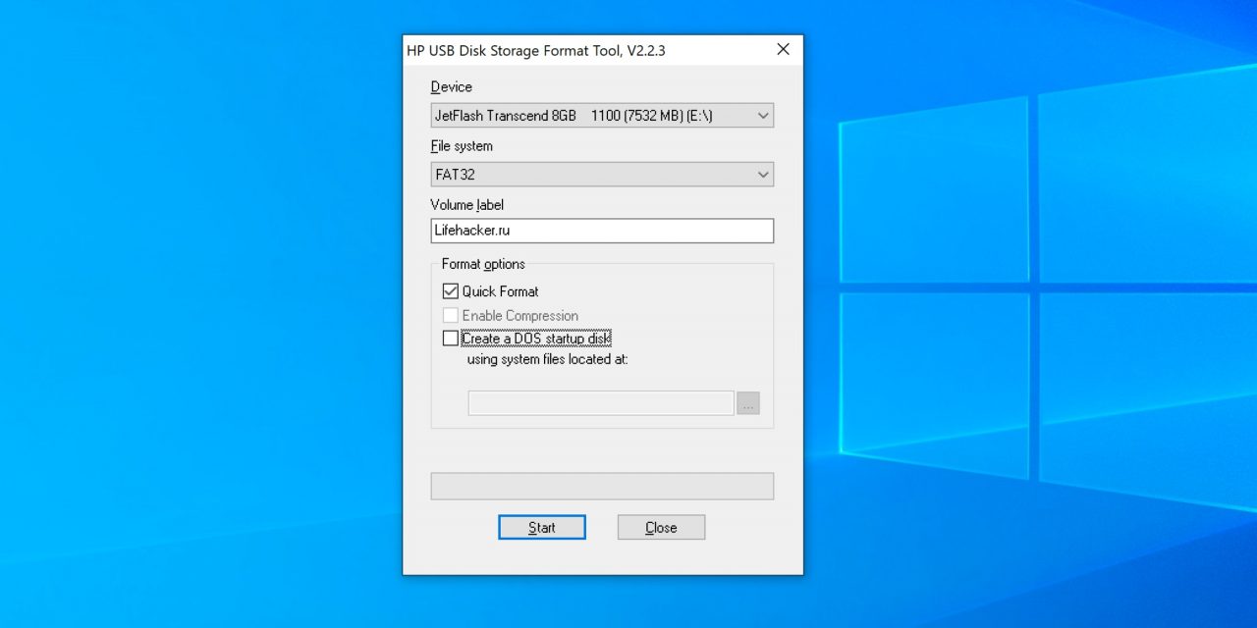Screen dimensions: 1257x628
Task: Start formatting with the Start button
Action: (541, 527)
